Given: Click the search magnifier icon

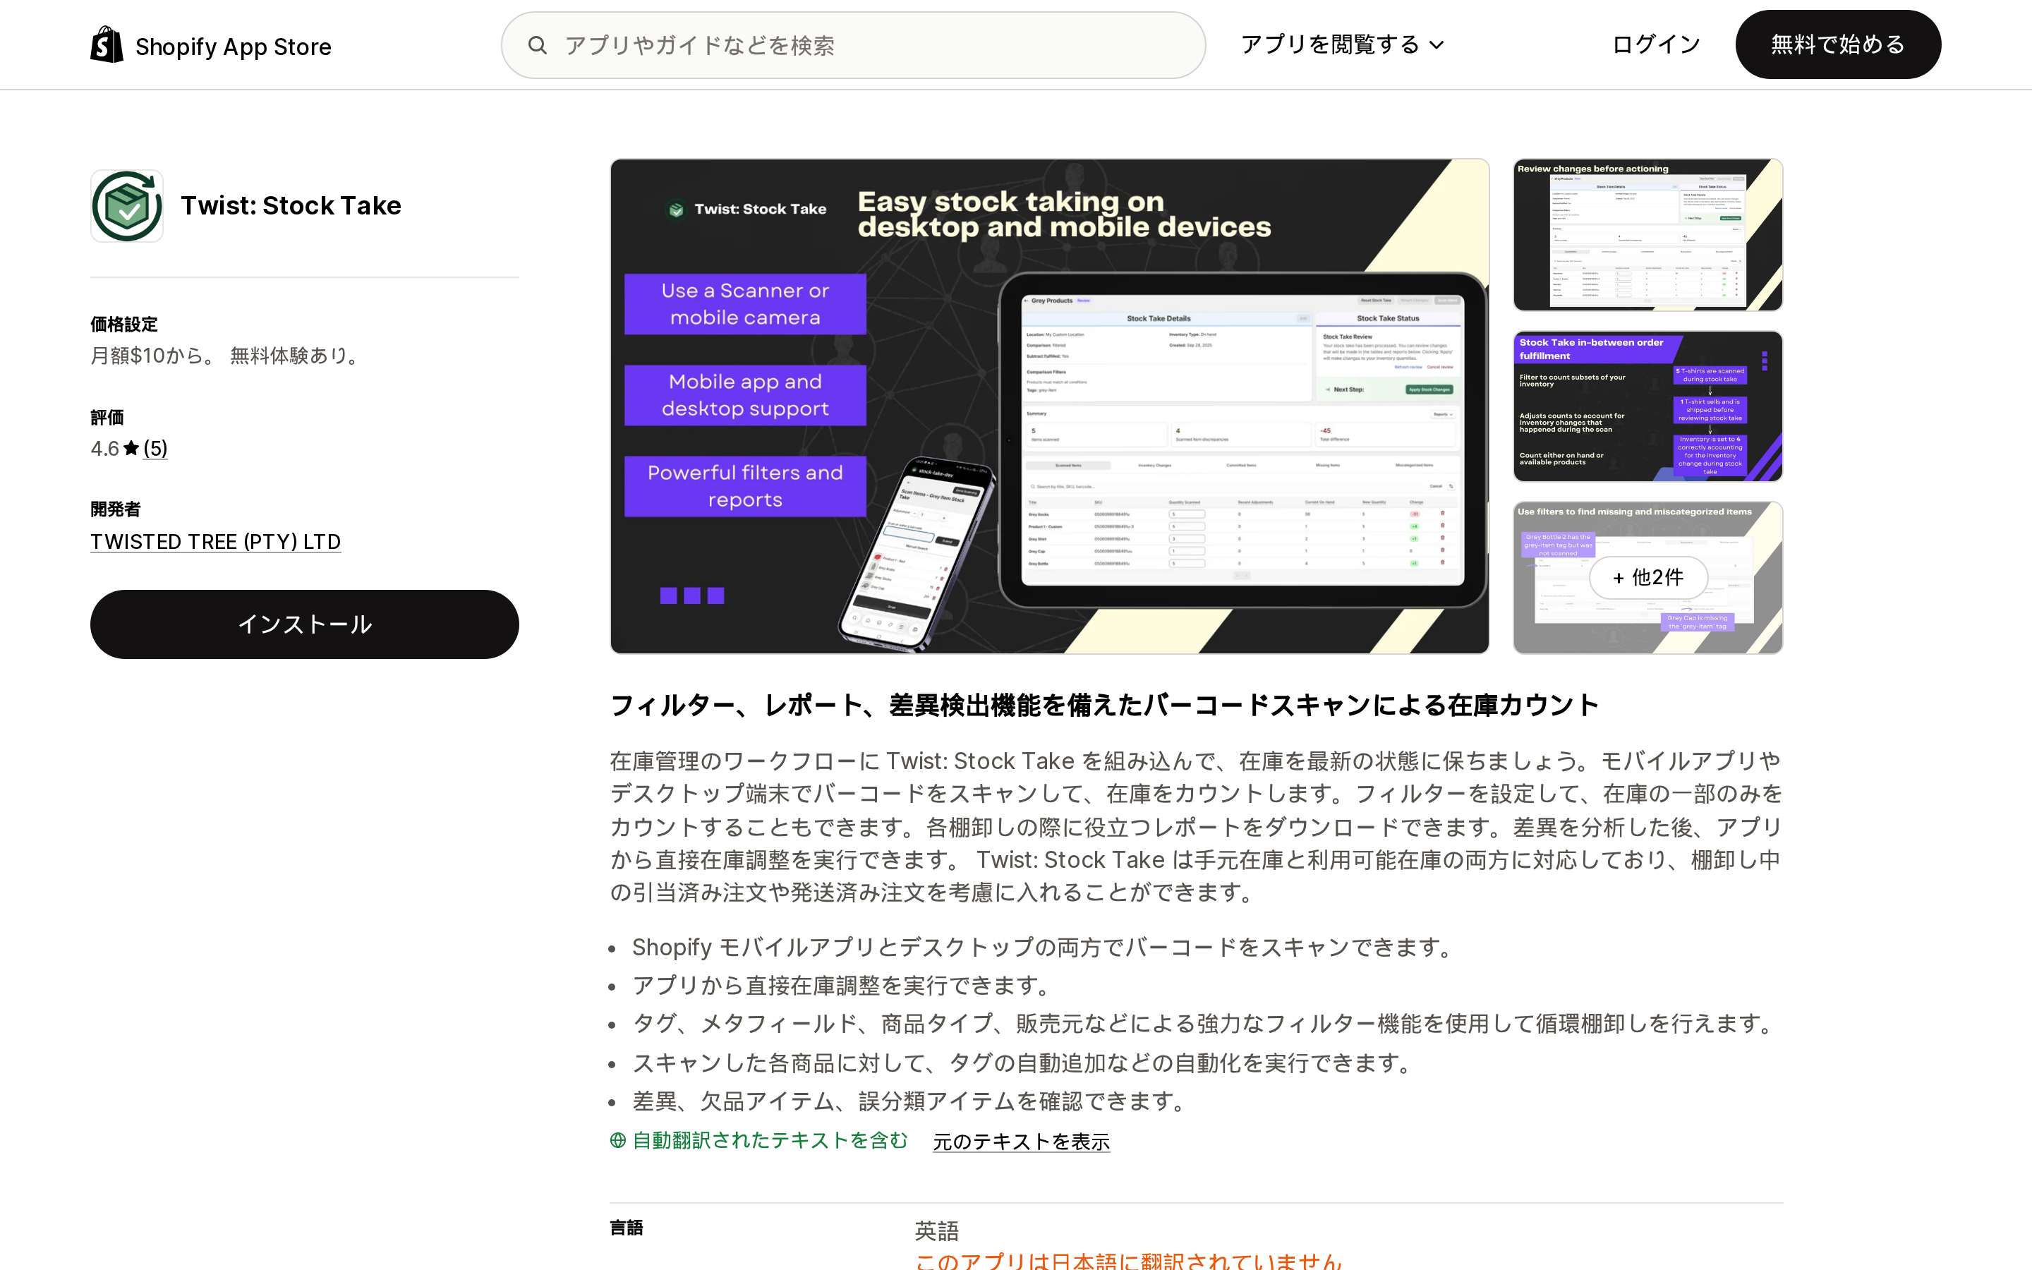Looking at the screenshot, I should pyautogui.click(x=538, y=45).
